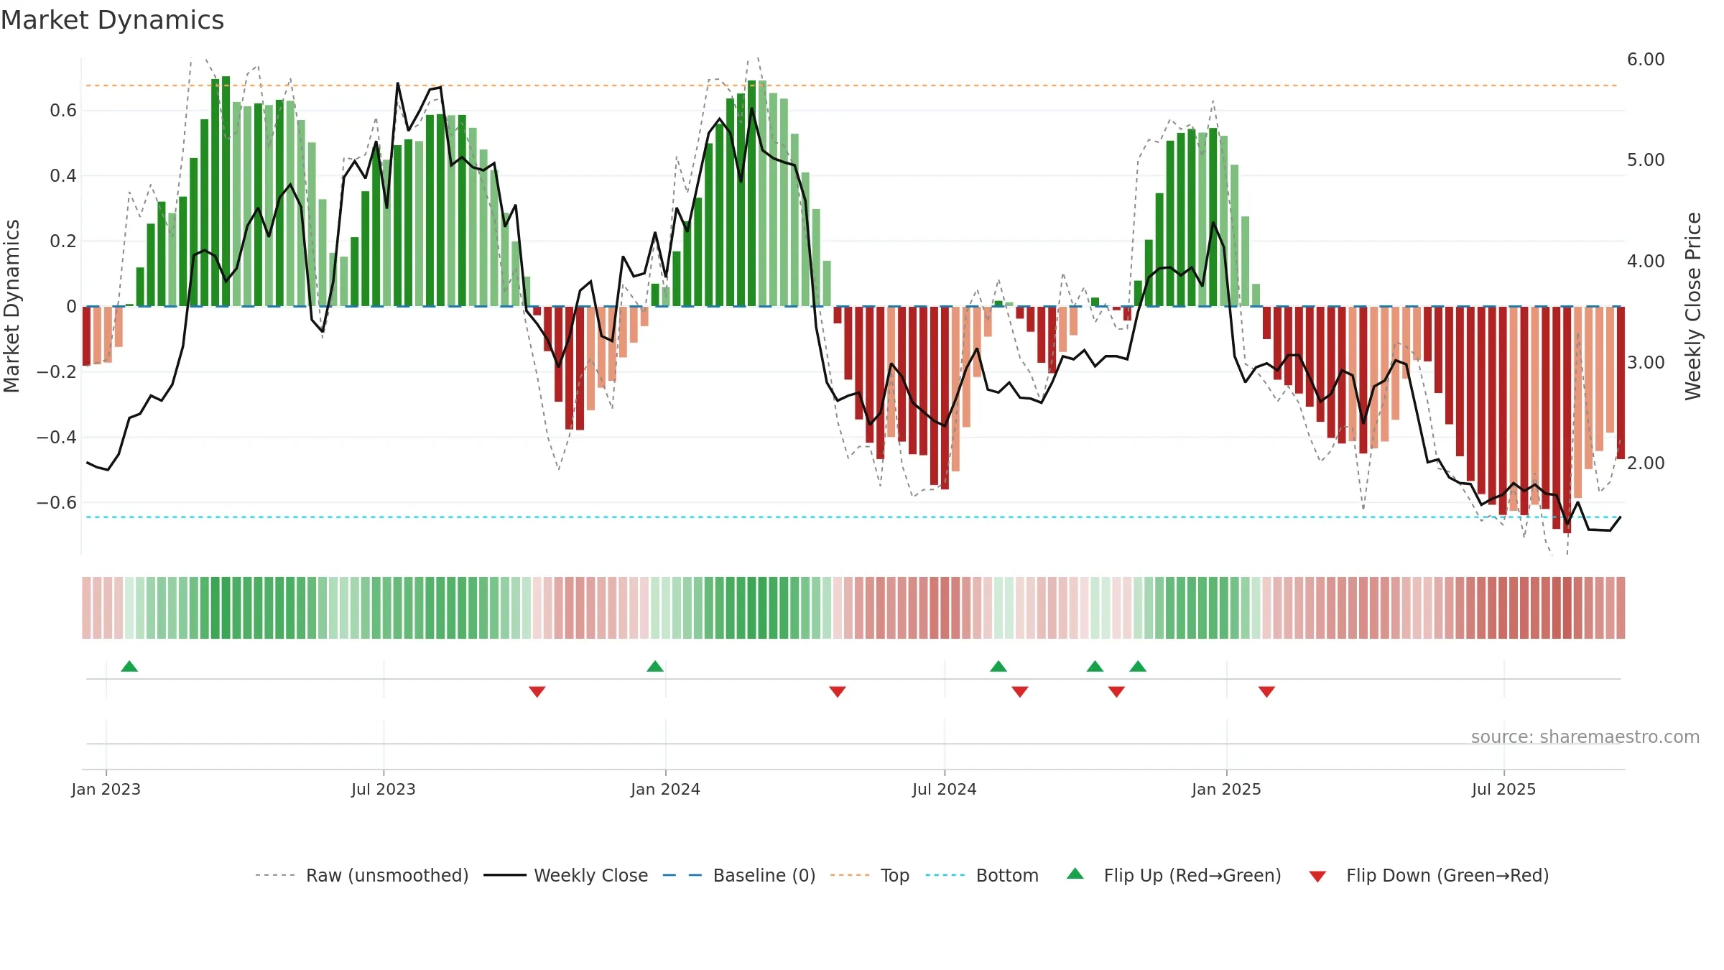
Task: Toggle the Top legend entry
Action: [870, 875]
